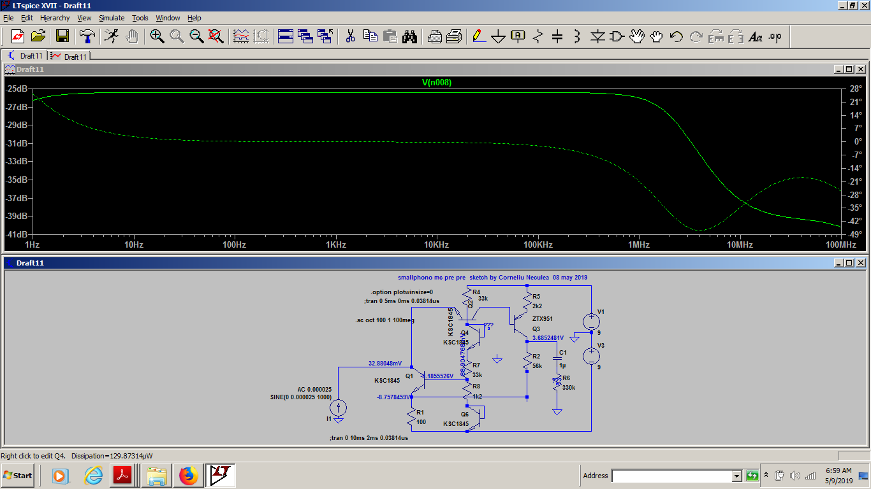Place a Resistor from the toolbar
The height and width of the screenshot is (489, 871).
coord(538,36)
